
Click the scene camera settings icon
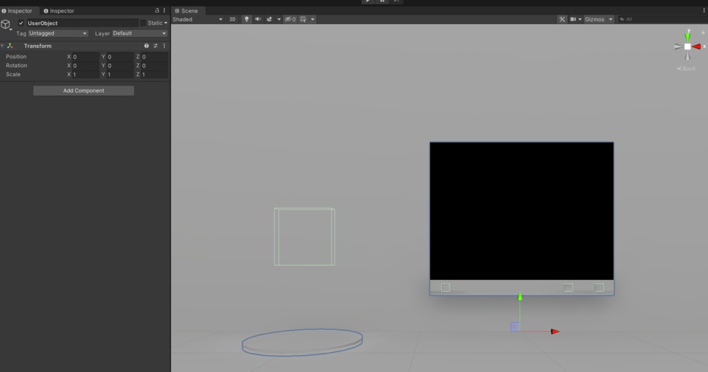point(573,19)
